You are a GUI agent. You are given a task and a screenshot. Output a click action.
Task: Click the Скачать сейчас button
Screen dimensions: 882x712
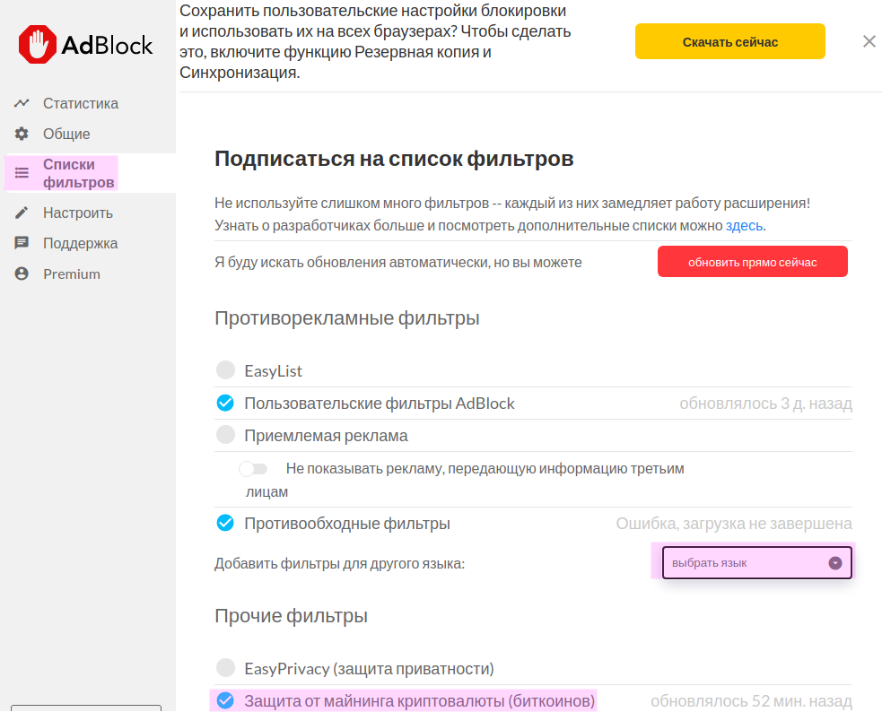click(730, 41)
